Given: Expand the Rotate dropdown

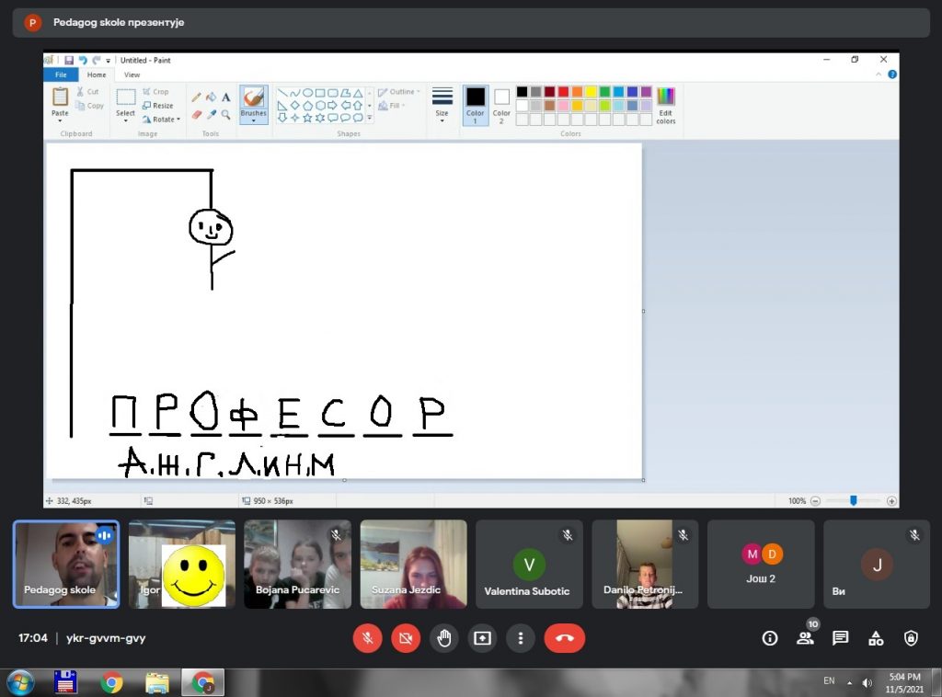Looking at the screenshot, I should [162, 120].
